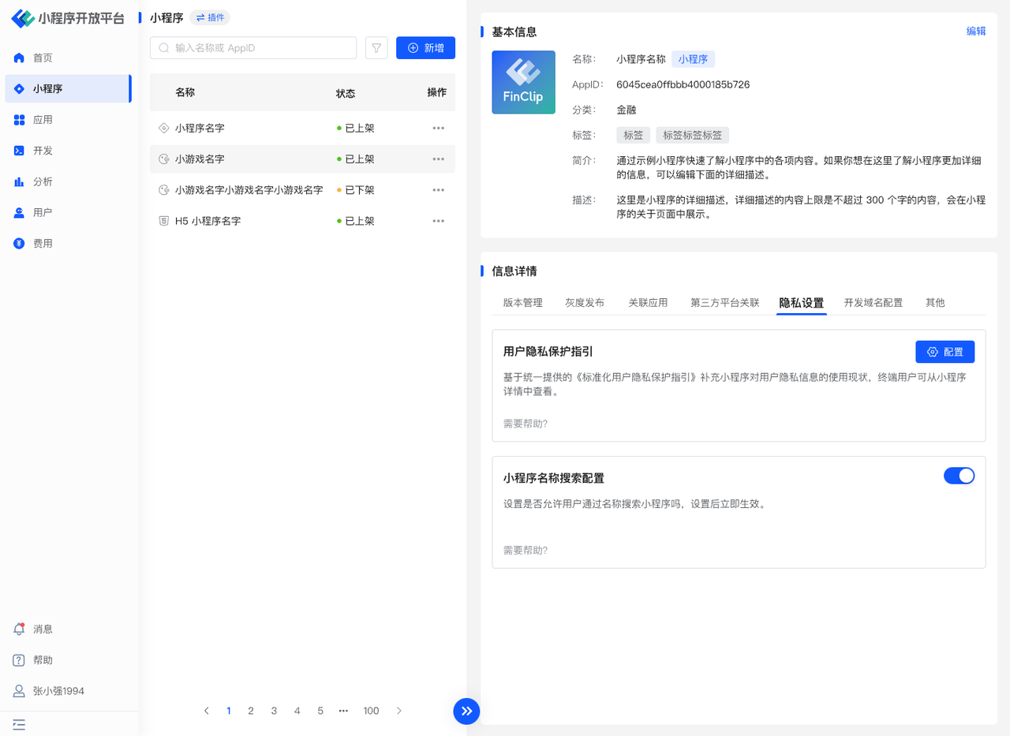1010x736 pixels.
Task: Switch to 插件 plugin view
Action: pos(210,17)
